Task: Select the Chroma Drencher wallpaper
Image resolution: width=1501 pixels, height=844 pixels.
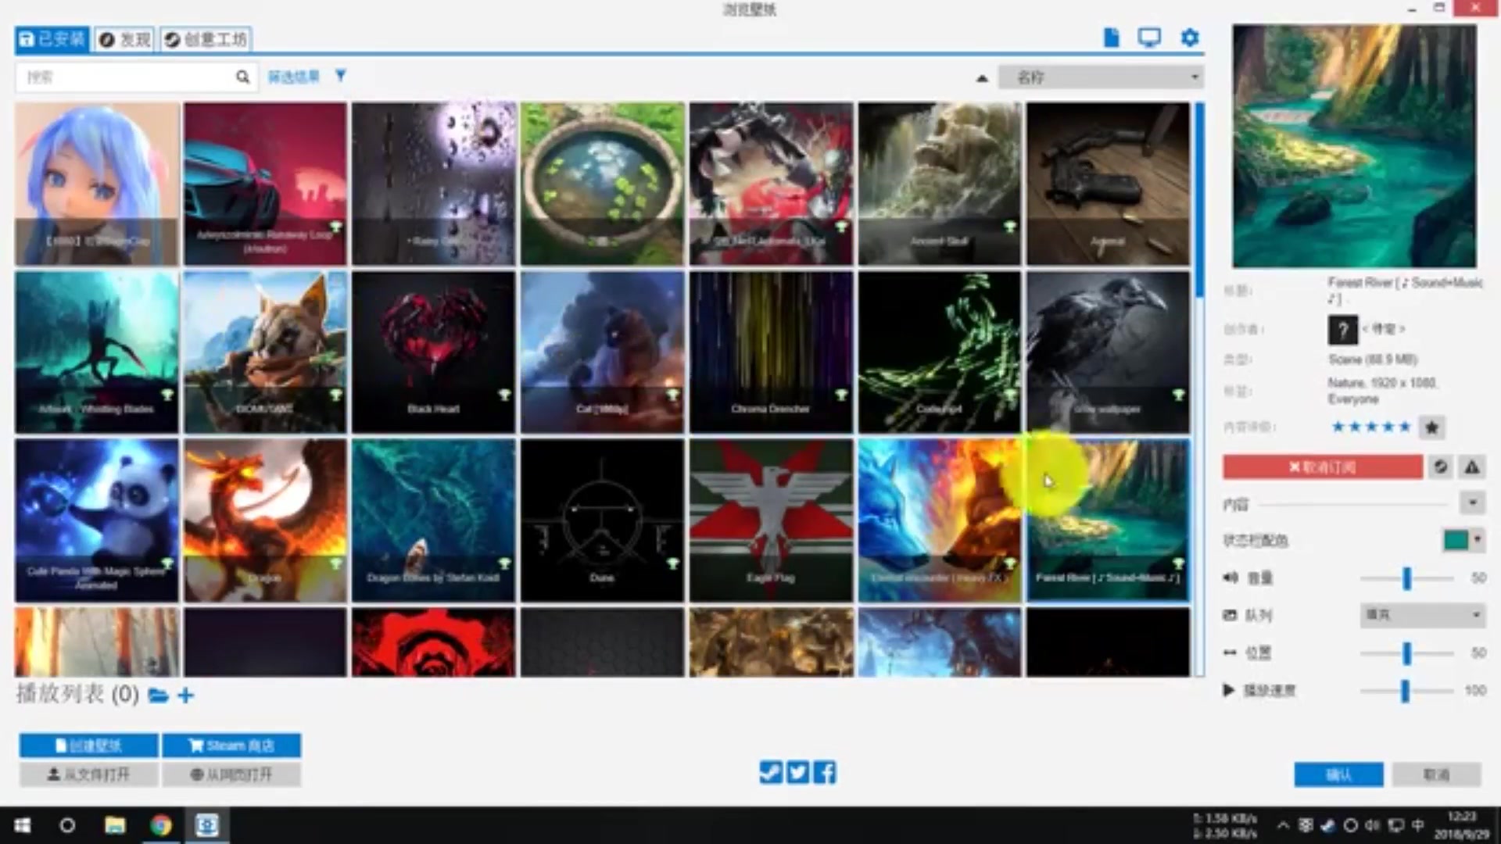Action: [x=771, y=352]
